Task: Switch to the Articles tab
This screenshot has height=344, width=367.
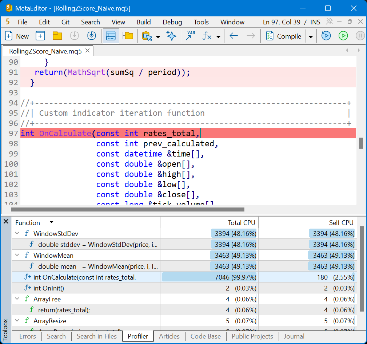Action: [169, 336]
